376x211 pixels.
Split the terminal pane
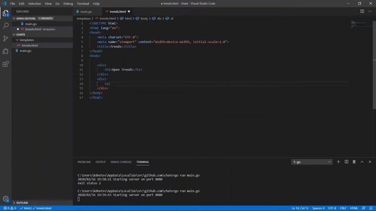tap(347, 162)
